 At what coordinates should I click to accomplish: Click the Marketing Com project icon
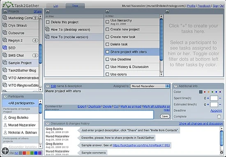5,18
